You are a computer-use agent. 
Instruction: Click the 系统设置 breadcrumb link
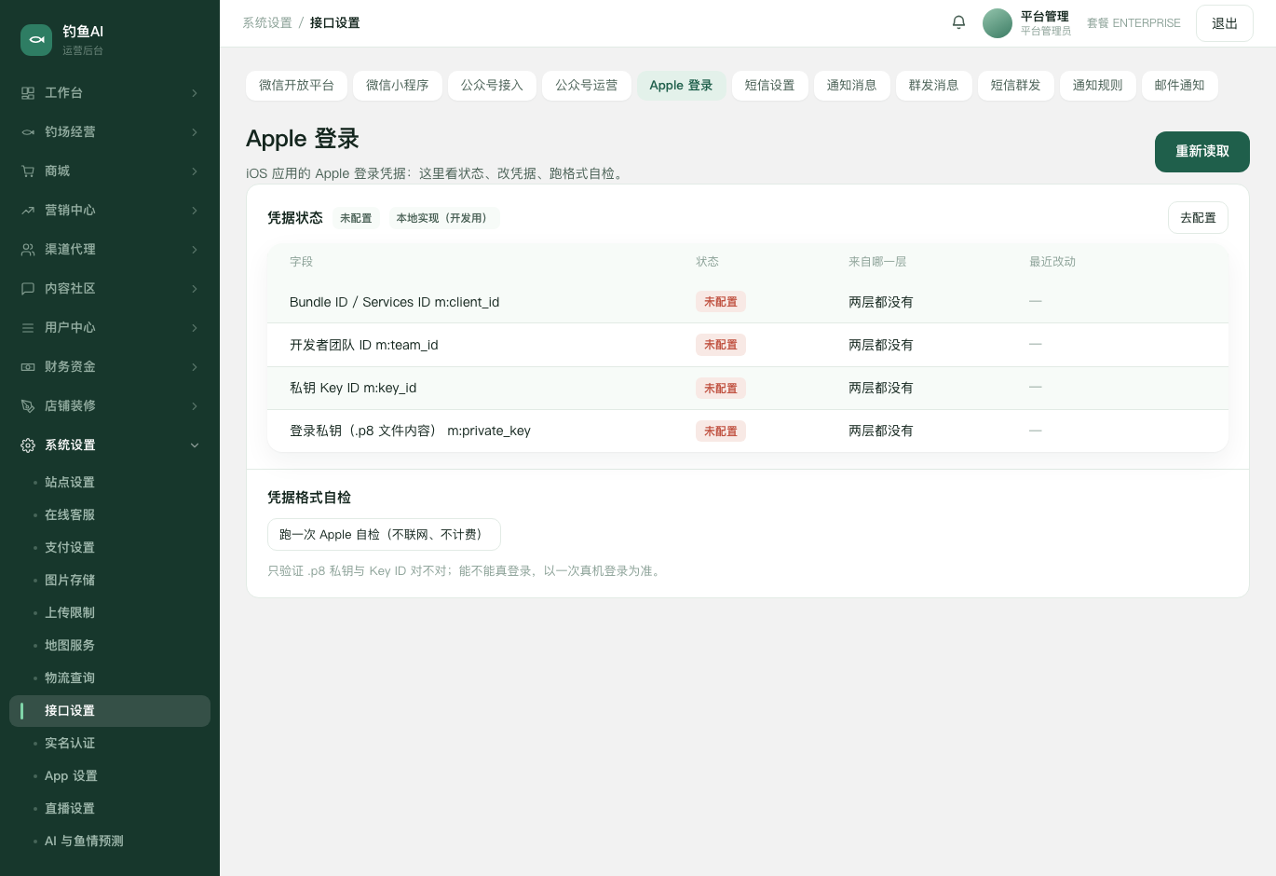[x=267, y=23]
